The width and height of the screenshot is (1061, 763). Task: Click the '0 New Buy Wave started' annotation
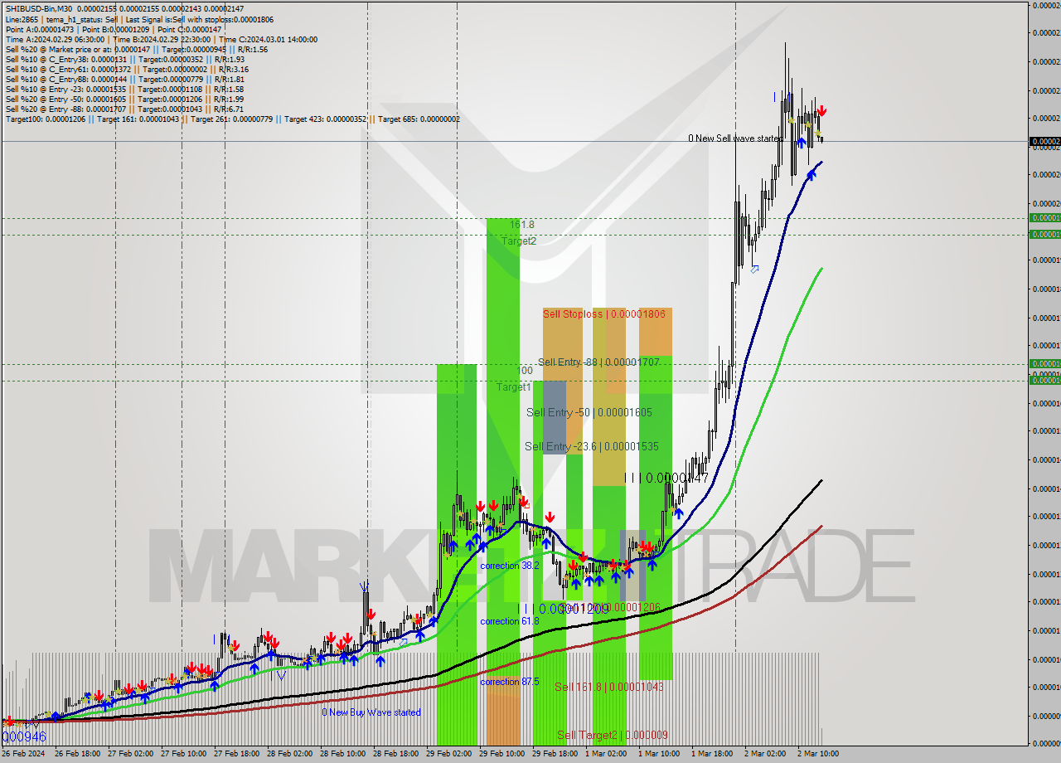pyautogui.click(x=371, y=712)
